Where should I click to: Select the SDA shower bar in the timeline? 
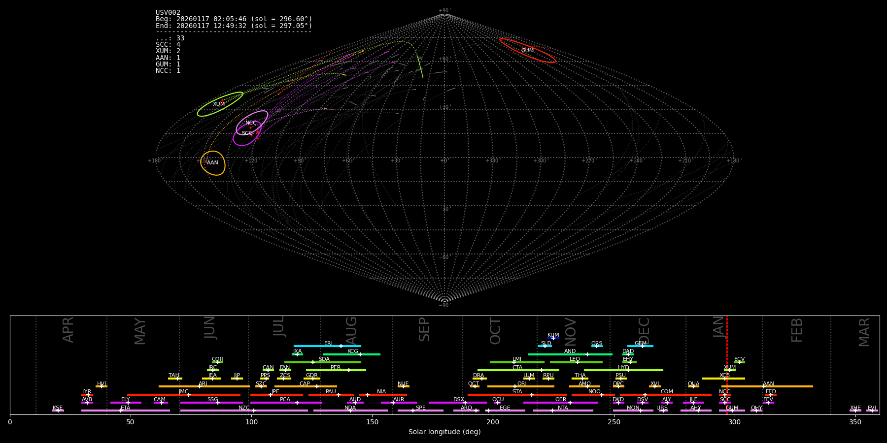coord(323,362)
